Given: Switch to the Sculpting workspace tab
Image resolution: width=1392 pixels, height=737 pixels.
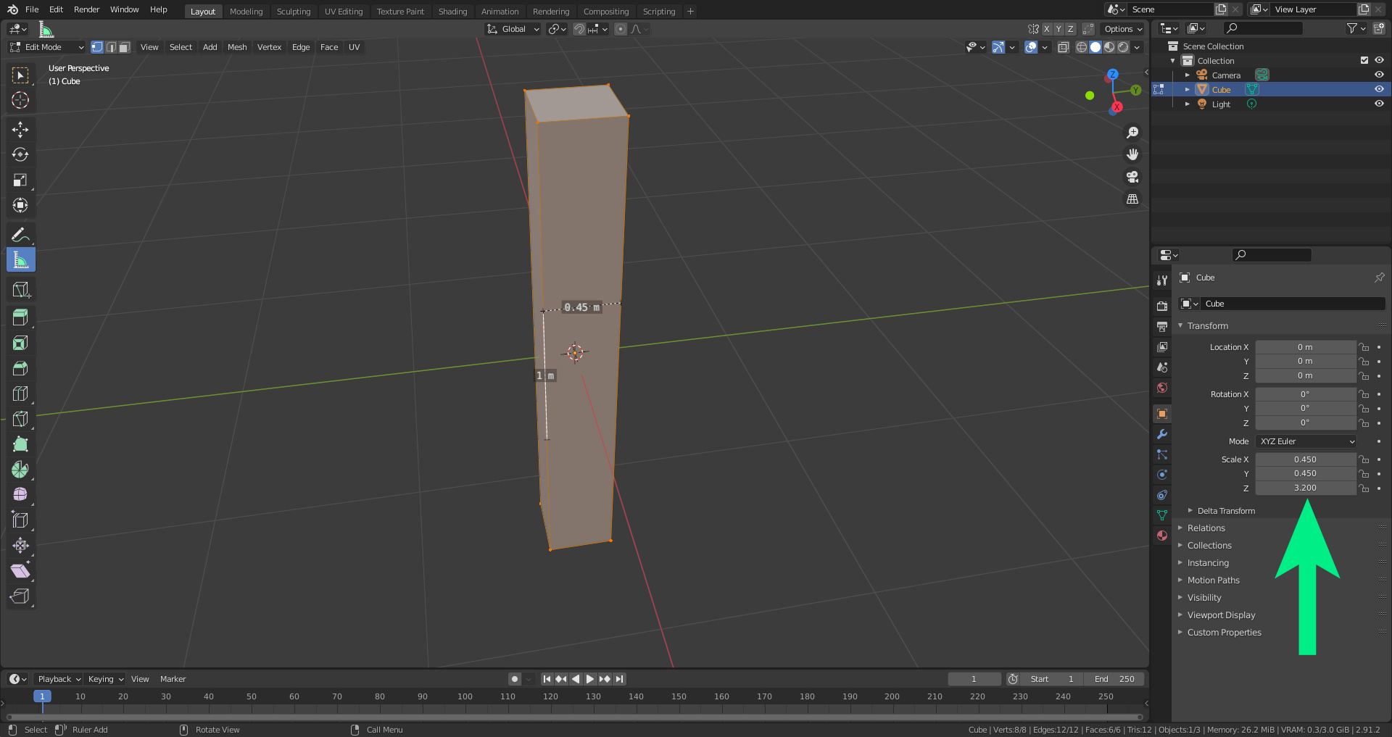Looking at the screenshot, I should 293,12.
